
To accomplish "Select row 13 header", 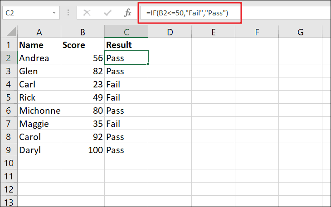I will pos(8,202).
